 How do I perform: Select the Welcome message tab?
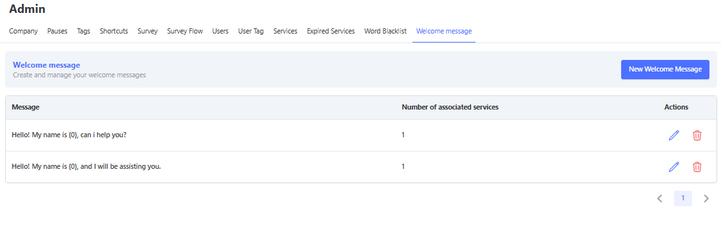tap(444, 32)
